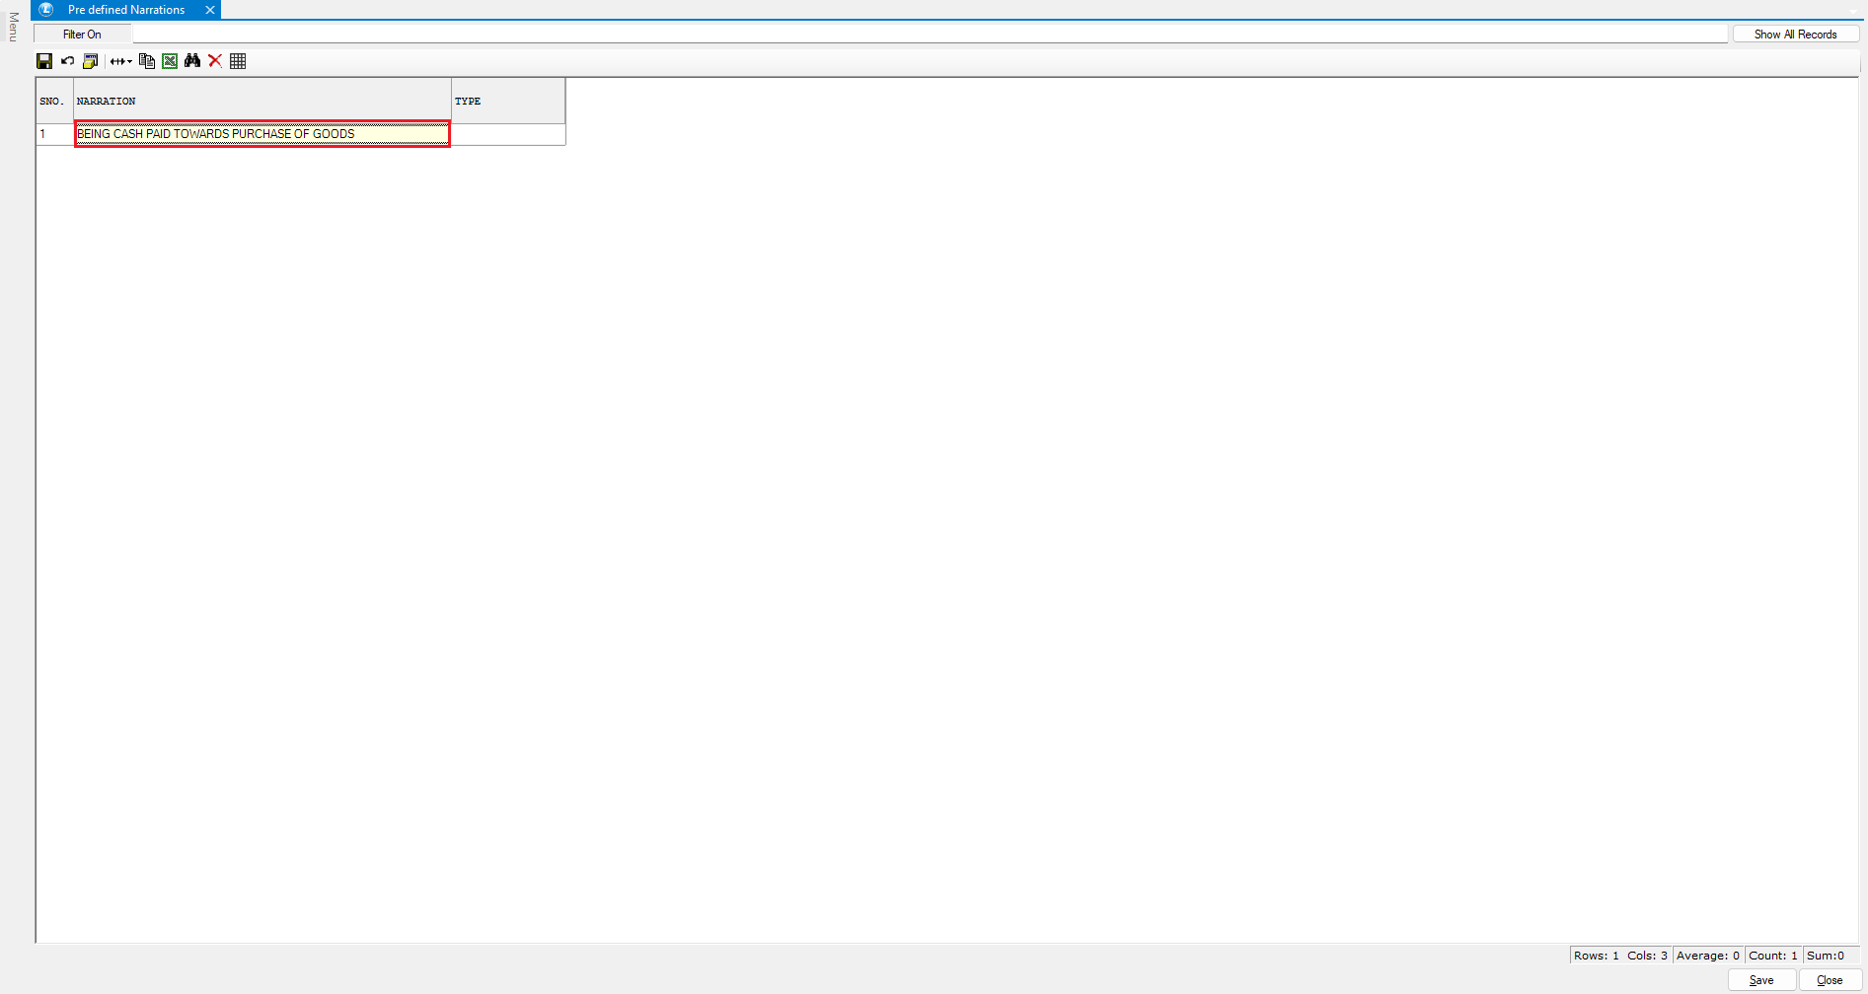Click the TYPE column header
The width and height of the screenshot is (1868, 994).
[507, 101]
